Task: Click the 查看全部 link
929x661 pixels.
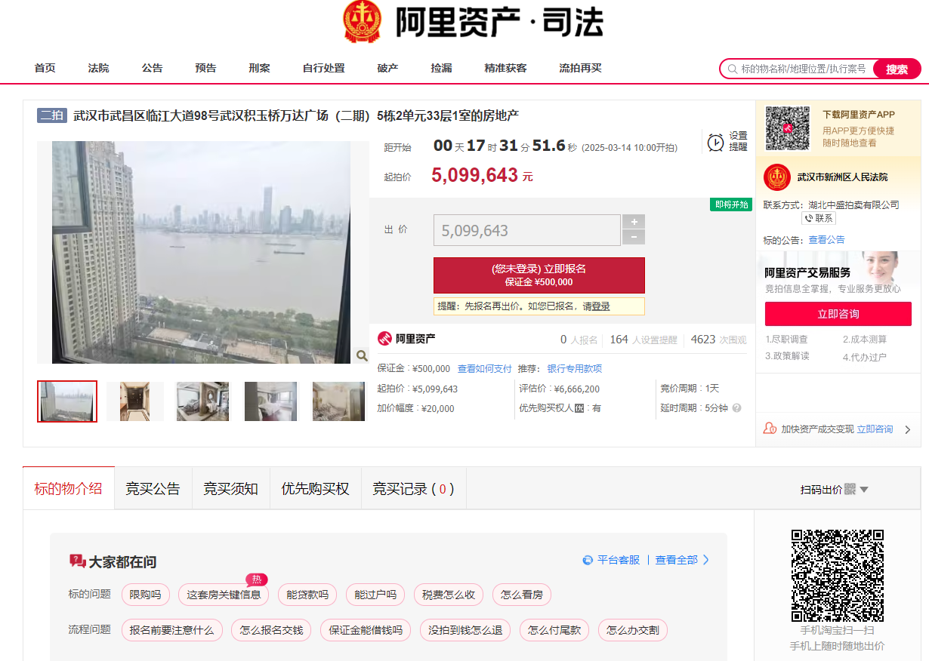Action: point(677,560)
